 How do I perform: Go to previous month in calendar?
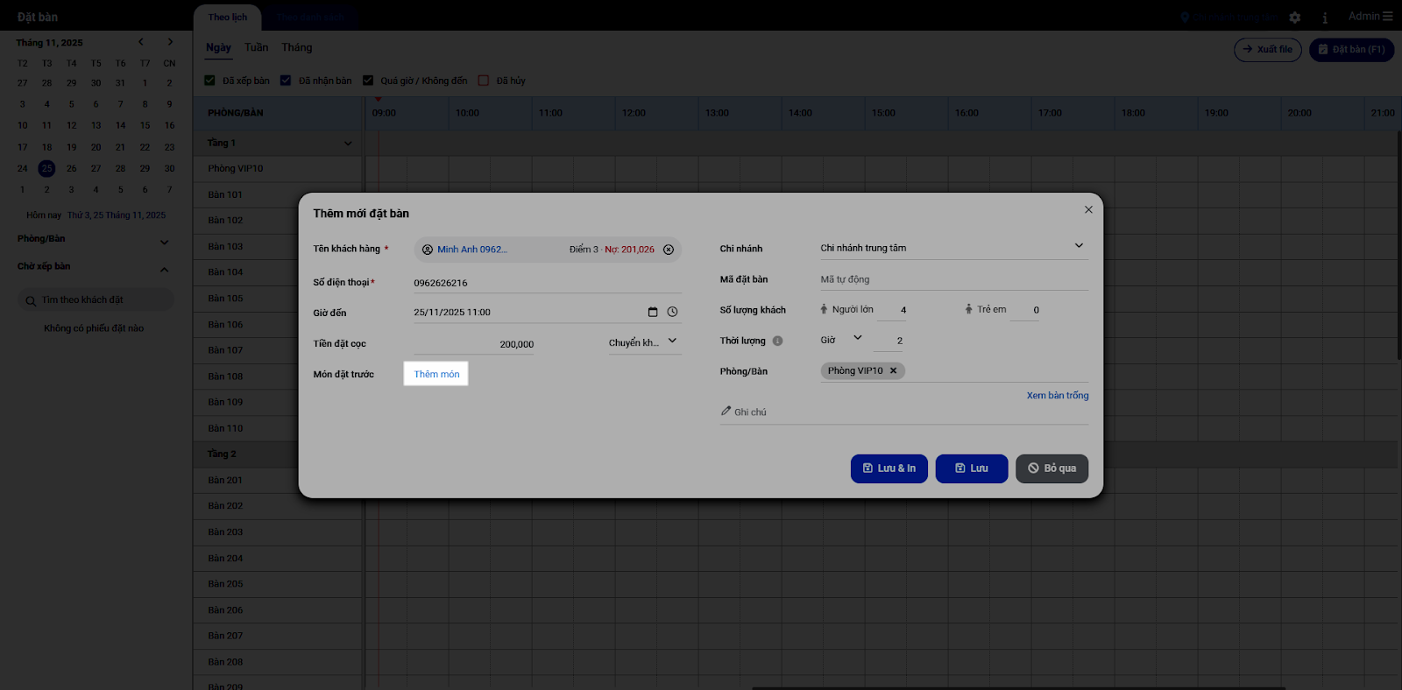click(x=141, y=42)
